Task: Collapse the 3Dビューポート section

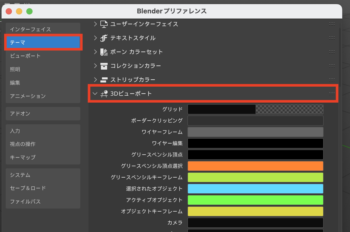Action: (95, 94)
